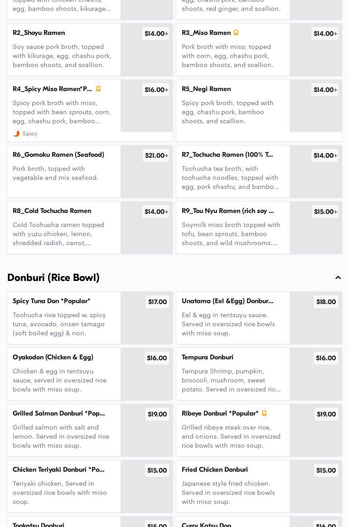Collapse the Donburi (Rice Bowl) section
The height and width of the screenshot is (527, 349).
[x=338, y=278]
